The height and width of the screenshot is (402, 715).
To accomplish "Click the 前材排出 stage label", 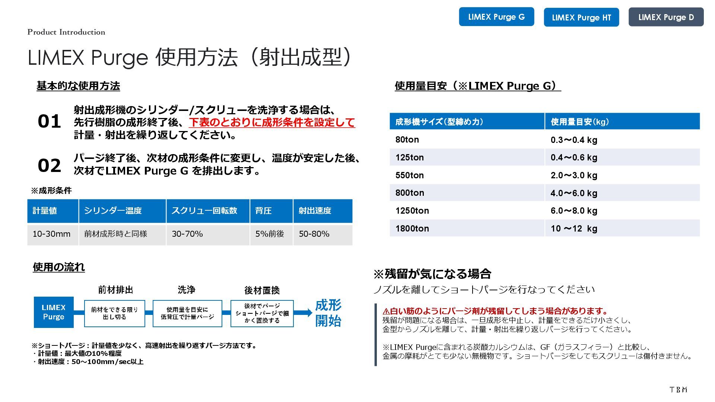I will pyautogui.click(x=115, y=290).
